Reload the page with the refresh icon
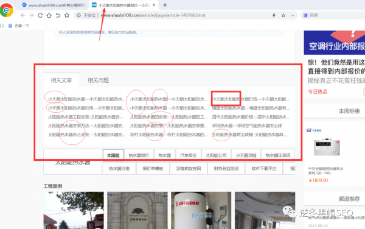The image size is (365, 229). (x=40, y=15)
